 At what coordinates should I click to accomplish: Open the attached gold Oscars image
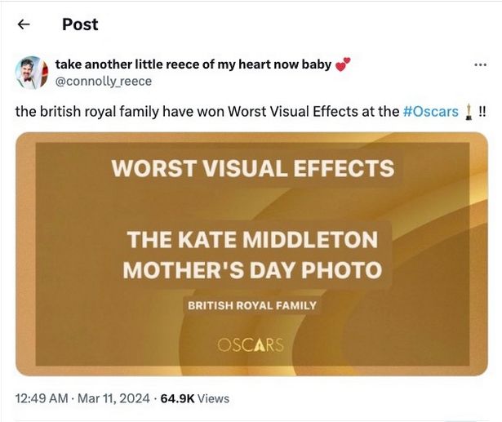[x=251, y=253]
